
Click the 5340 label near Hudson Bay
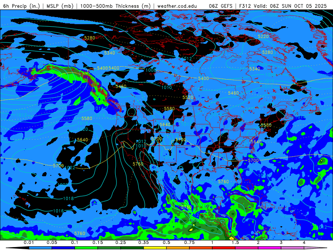254,69
